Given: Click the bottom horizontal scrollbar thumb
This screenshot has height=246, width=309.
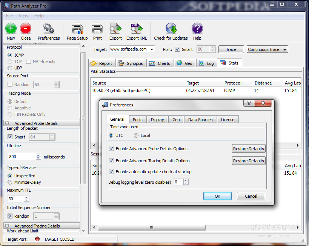Looking at the screenshot, I should coord(152,228).
